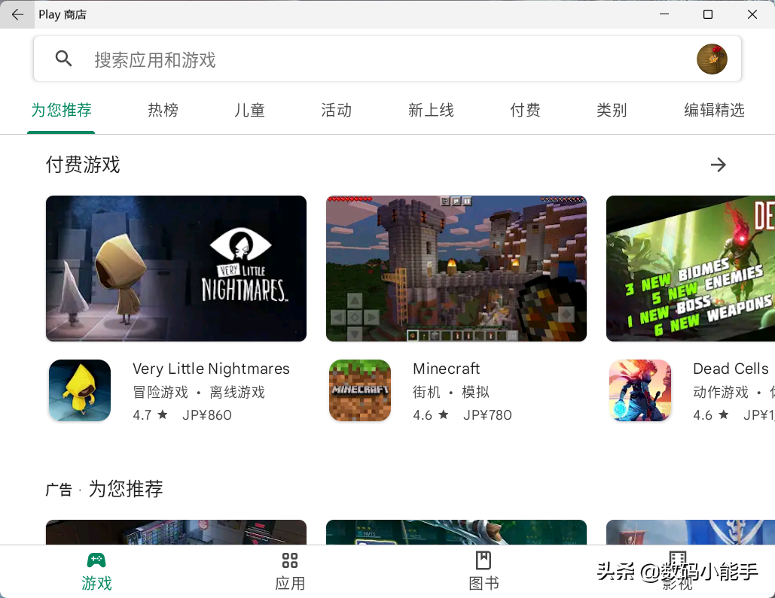Click the 广告 · 为您推荐 heading
Viewport: 775px width, 598px height.
click(x=104, y=489)
